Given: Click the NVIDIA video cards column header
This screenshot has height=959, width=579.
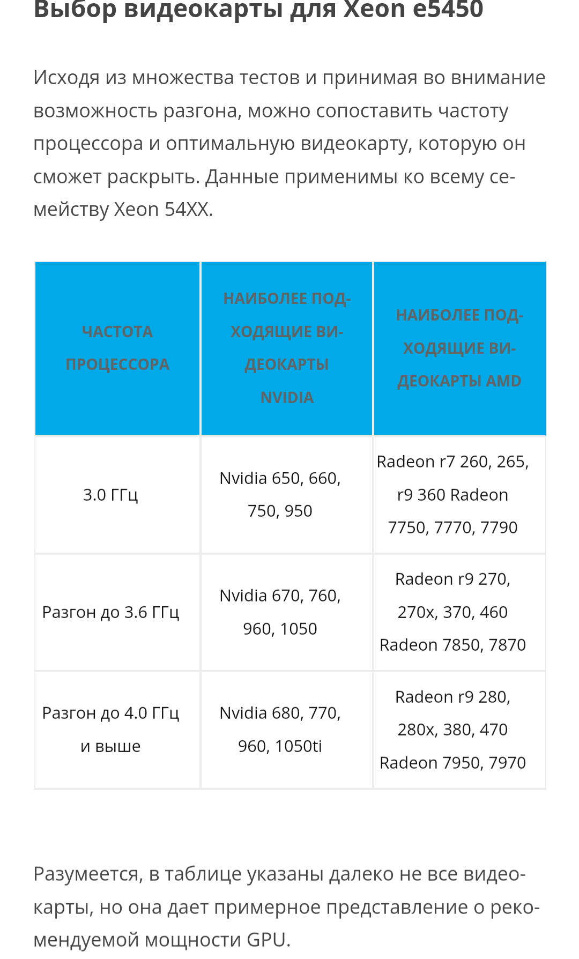Looking at the screenshot, I should point(287,348).
